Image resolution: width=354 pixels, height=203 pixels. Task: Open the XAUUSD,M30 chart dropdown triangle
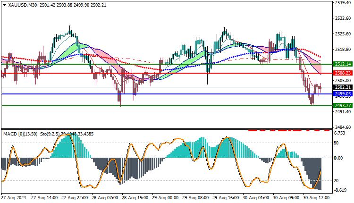pyautogui.click(x=5, y=5)
